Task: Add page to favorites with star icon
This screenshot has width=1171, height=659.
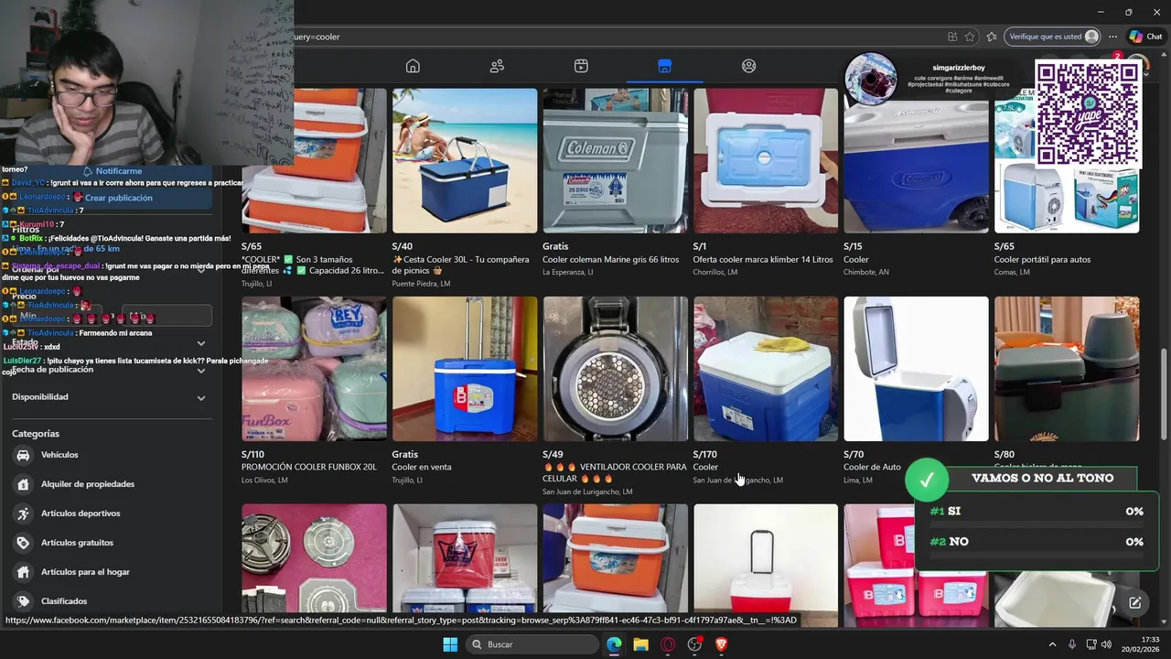Action: [x=970, y=37]
